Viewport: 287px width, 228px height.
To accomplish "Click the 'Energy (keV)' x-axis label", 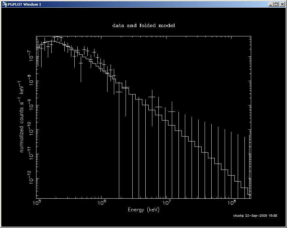I will 144,210.
